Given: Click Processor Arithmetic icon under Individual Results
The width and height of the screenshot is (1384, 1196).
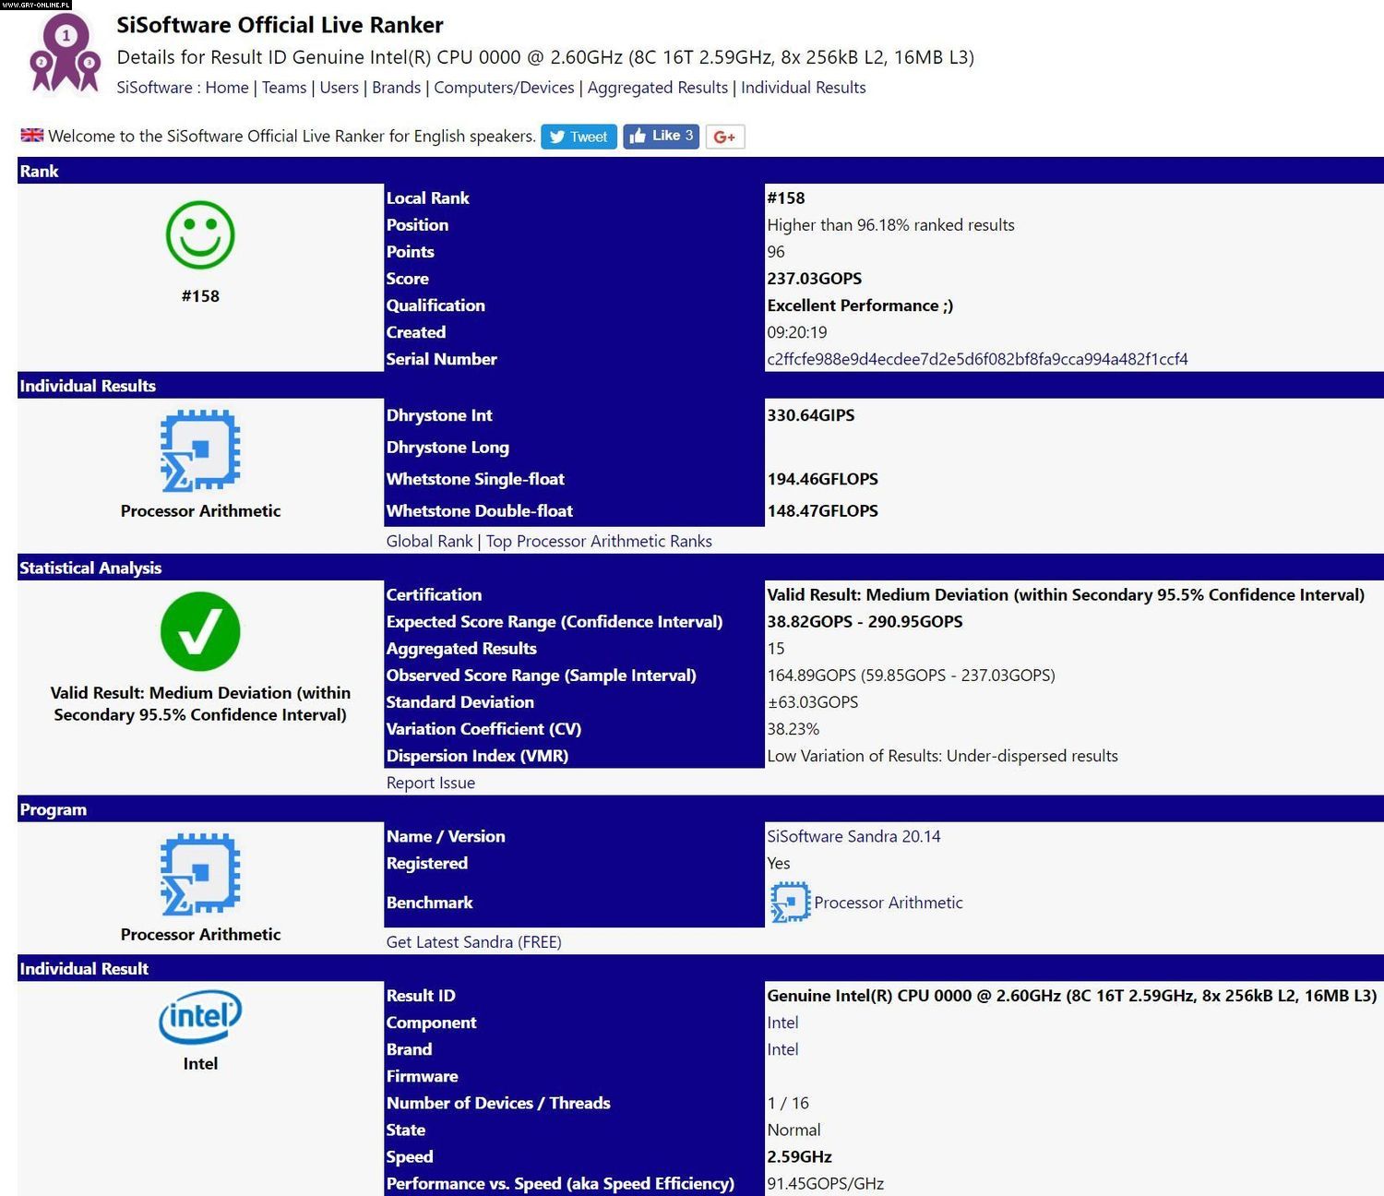Looking at the screenshot, I should 200,450.
